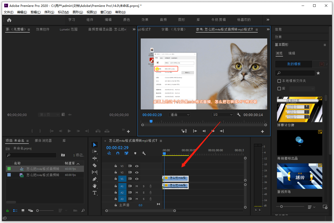This screenshot has width=334, height=223.
Task: Click the Home icon in workspace bar
Action: click(9, 20)
